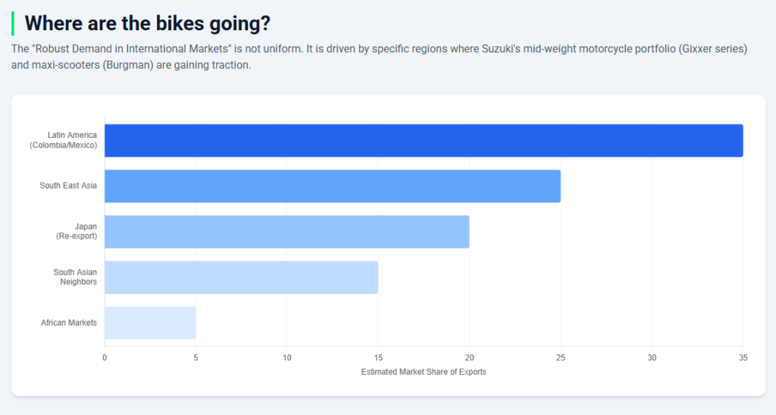Click the 10 tick label on x-axis
The image size is (776, 415).
pyautogui.click(x=286, y=357)
